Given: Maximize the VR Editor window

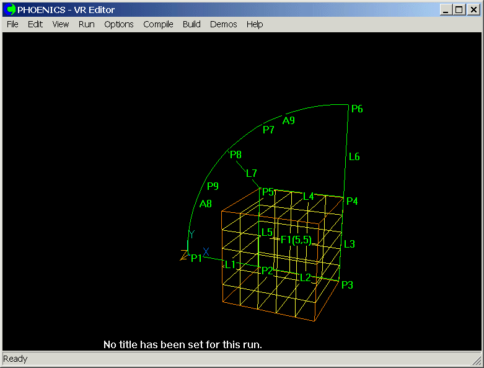Looking at the screenshot, I should (459, 10).
